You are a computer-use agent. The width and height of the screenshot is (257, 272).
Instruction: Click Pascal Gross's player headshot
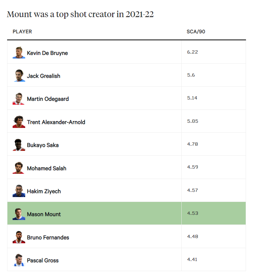[19, 260]
